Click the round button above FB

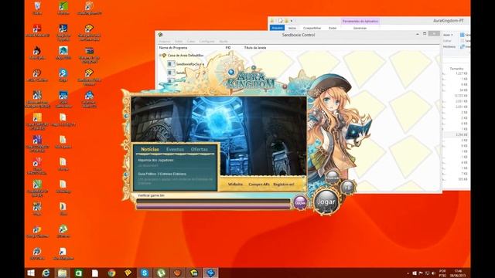click(332, 177)
